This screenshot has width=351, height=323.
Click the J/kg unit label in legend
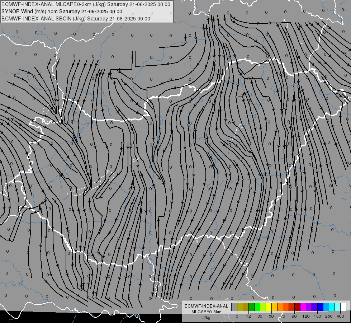point(207,318)
